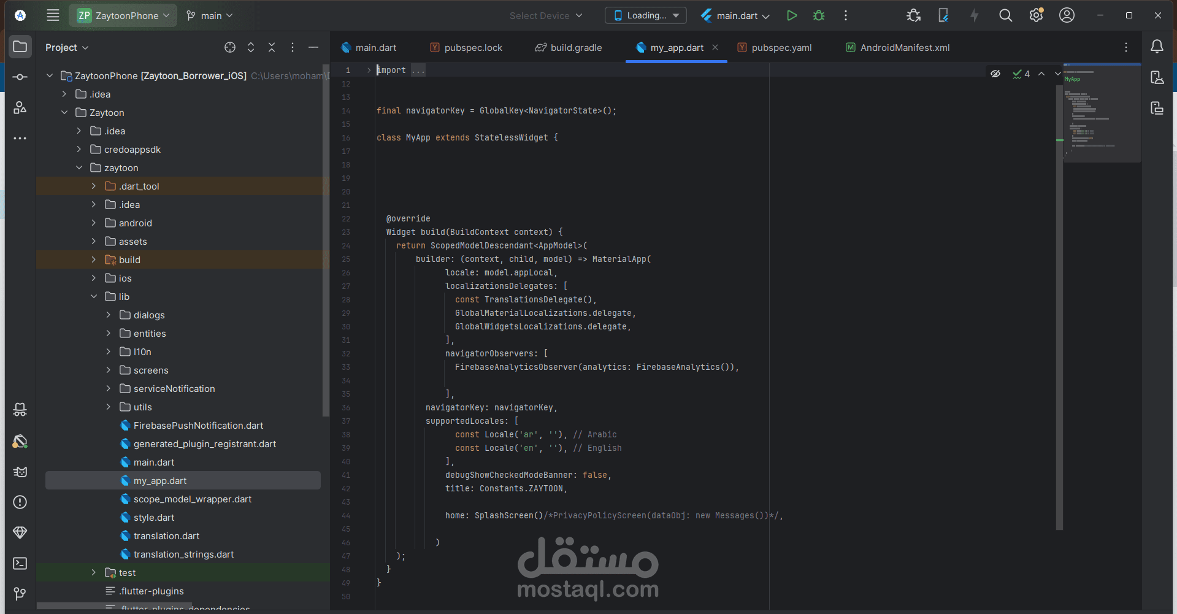This screenshot has height=614, width=1177.
Task: Toggle reader mode eye icon in editor
Action: (x=995, y=74)
